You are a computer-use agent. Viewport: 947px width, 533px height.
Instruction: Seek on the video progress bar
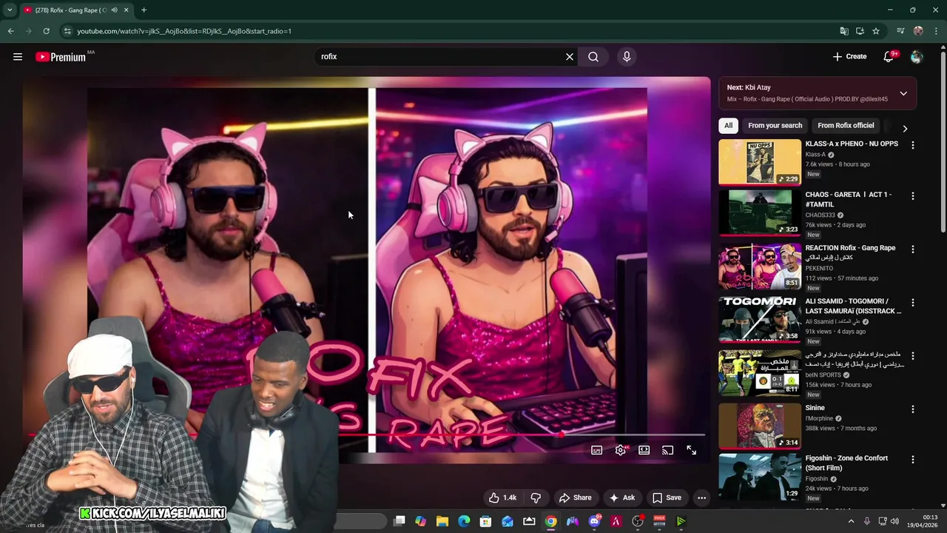click(366, 435)
